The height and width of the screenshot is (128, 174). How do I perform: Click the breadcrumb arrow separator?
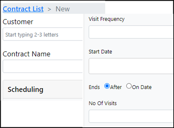point(49,10)
